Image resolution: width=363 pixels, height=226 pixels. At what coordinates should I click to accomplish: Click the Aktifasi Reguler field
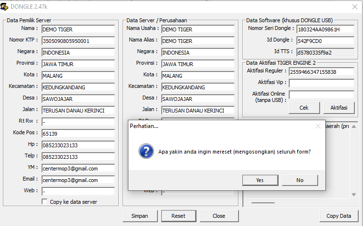[x=321, y=72]
